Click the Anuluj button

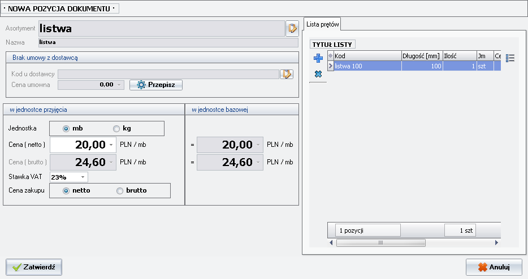tap(493, 267)
